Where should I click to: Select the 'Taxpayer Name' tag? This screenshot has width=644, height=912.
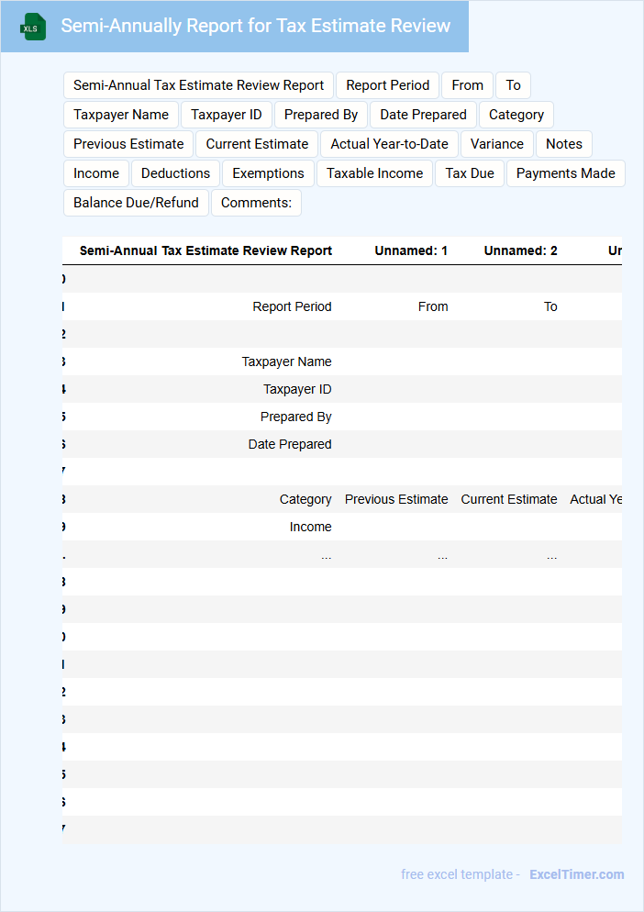click(x=121, y=115)
